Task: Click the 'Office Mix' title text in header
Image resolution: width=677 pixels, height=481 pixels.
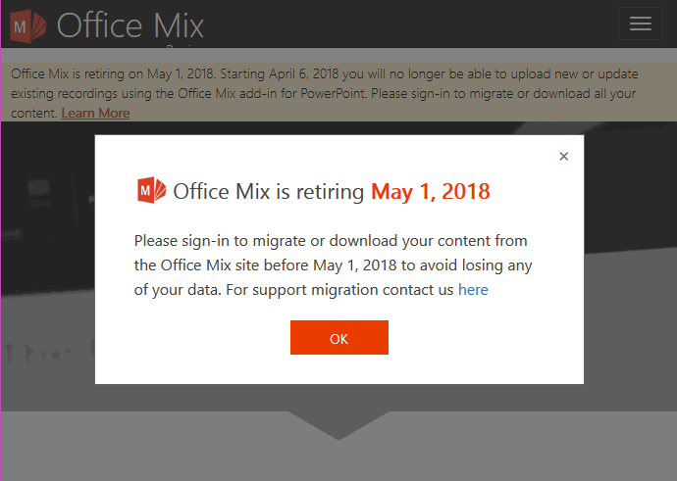Action: click(130, 25)
